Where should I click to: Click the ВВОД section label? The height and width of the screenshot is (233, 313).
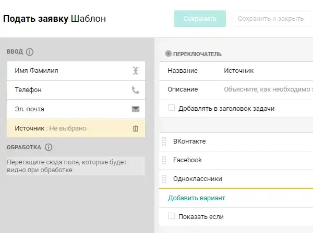[x=15, y=51]
